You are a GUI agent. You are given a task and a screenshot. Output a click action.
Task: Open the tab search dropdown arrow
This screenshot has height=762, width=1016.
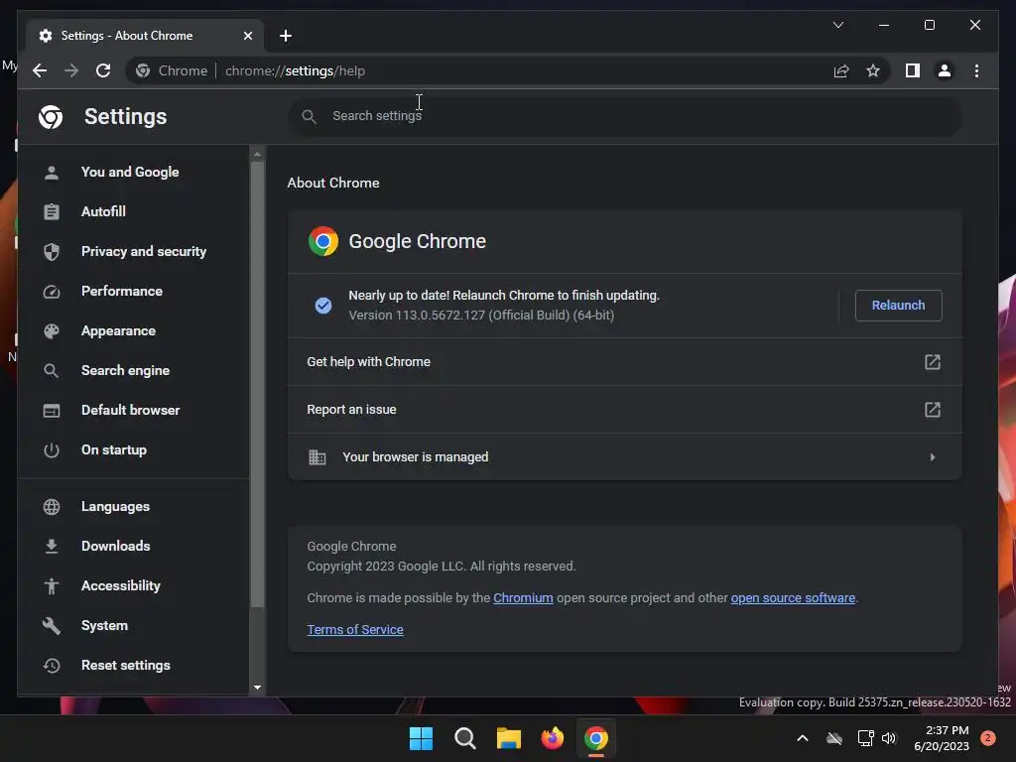click(837, 25)
